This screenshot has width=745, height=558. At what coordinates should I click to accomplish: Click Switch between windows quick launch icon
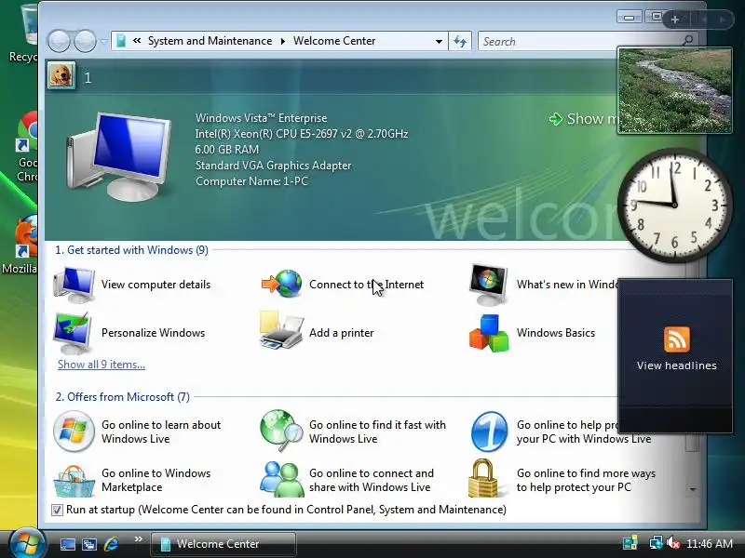point(89,544)
